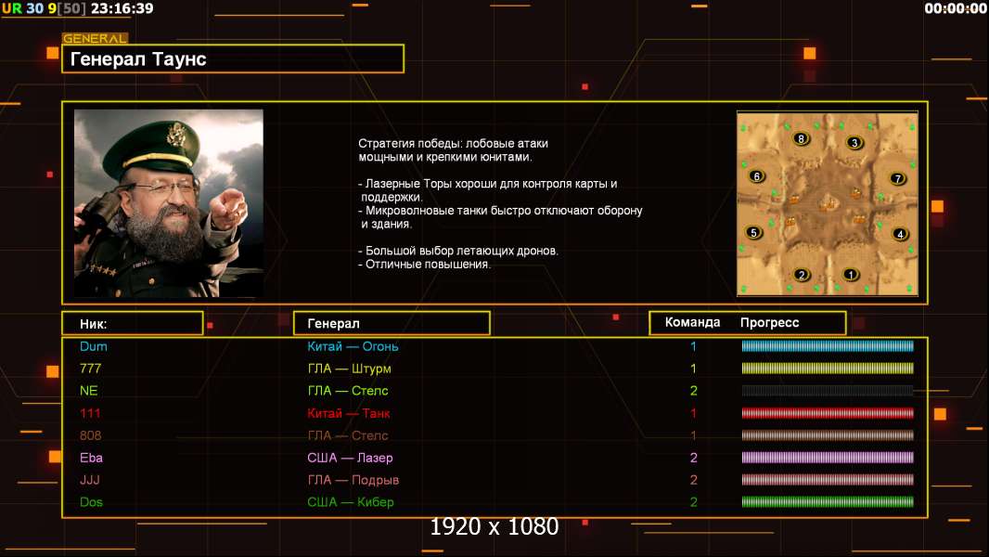Viewport: 989px width, 557px height.
Task: Click the general's portrait image
Action: 169,203
